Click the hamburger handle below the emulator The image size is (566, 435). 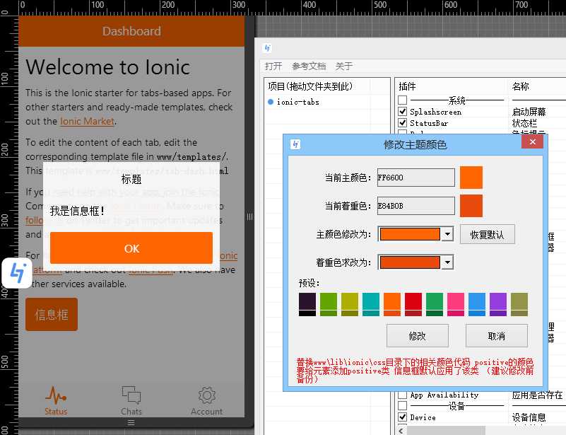point(131,422)
